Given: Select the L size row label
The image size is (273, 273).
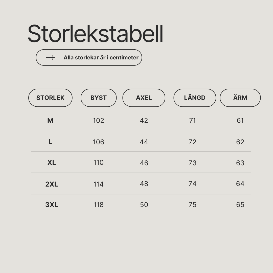Looking at the screenshot, I should [50, 142].
